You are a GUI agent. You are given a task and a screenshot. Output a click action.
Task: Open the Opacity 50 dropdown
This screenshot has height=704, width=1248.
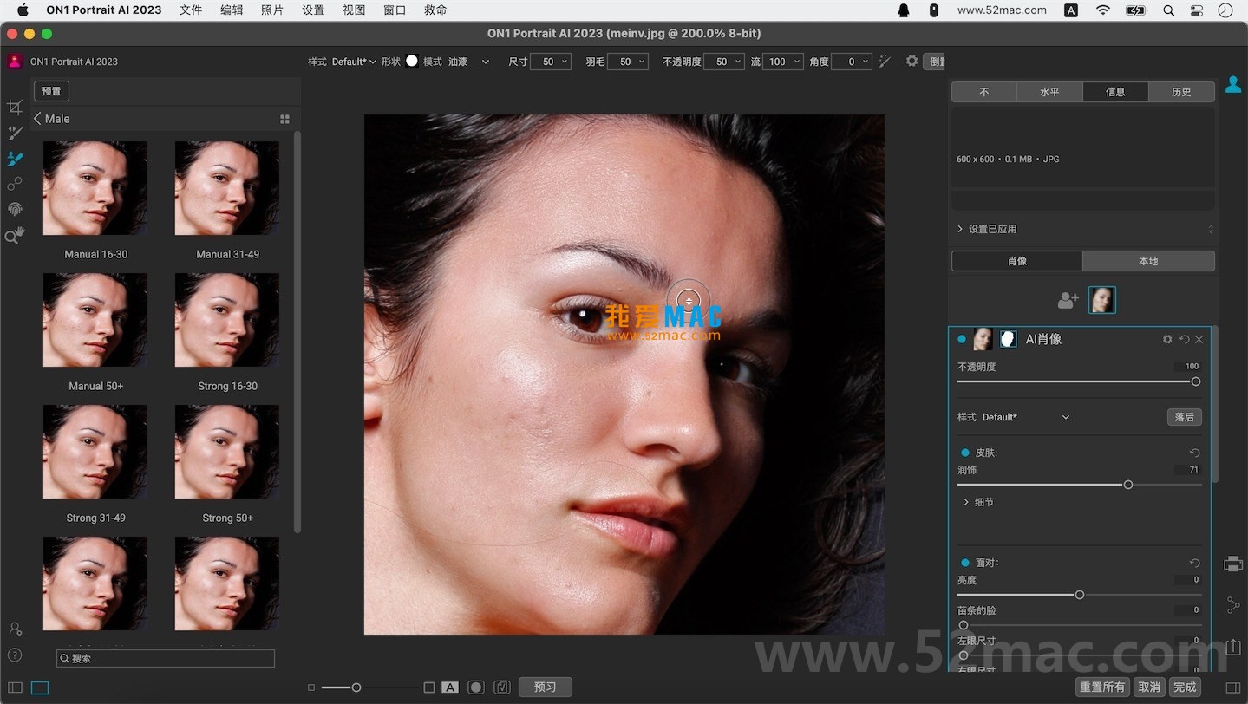pos(724,62)
